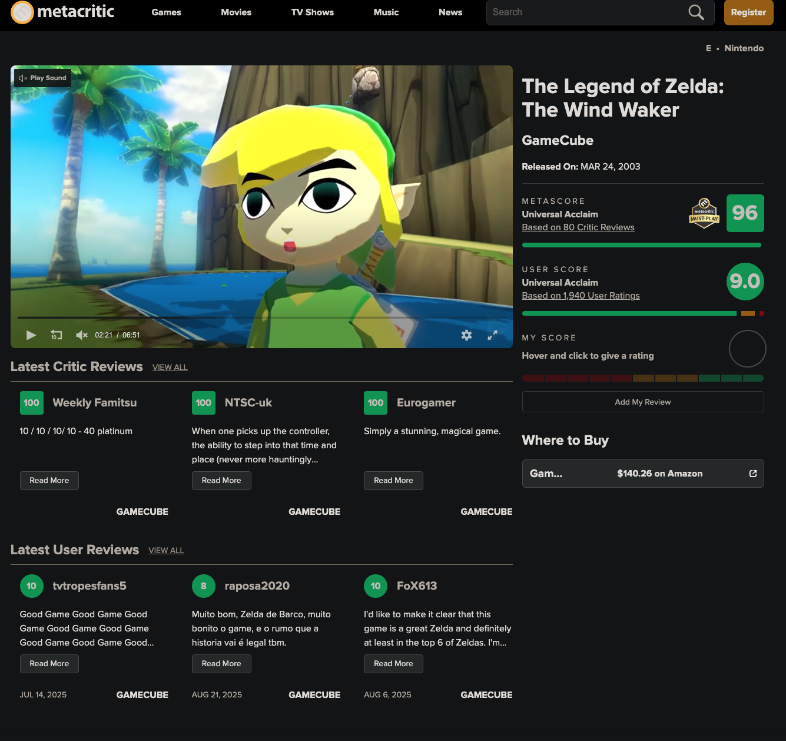Click the 9.0 user score circle
Viewport: 786px width, 741px height.
(x=745, y=282)
